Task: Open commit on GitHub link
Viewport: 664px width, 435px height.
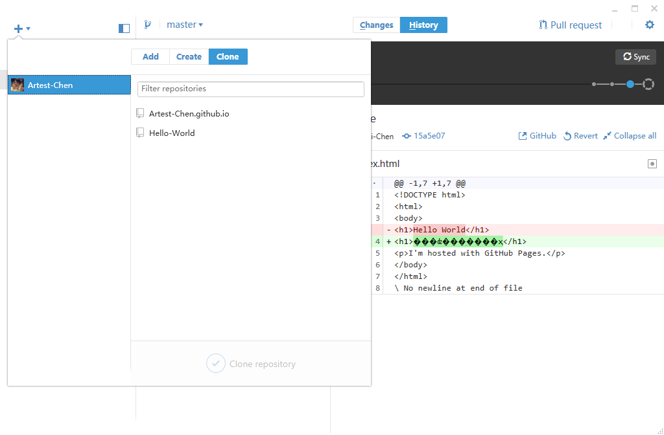Action: 538,136
